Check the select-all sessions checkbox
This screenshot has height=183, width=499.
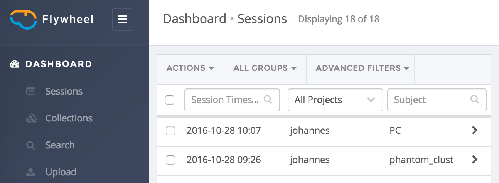[170, 100]
